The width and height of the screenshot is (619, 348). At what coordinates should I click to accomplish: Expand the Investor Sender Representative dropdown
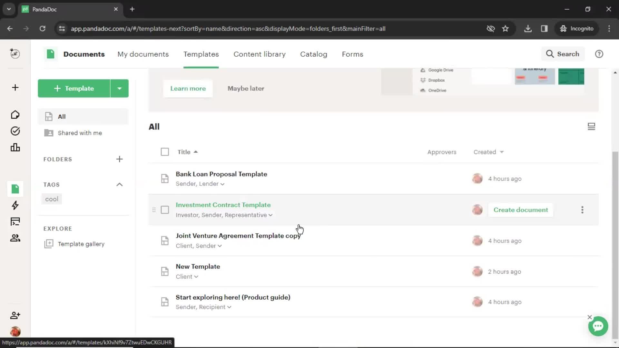pos(271,215)
